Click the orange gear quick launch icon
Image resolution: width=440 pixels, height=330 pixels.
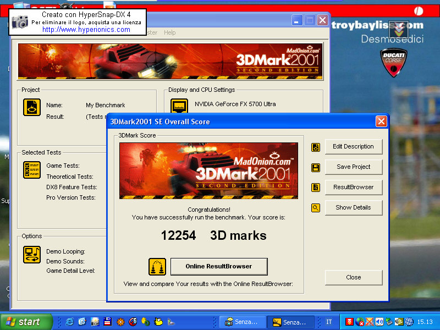120,322
